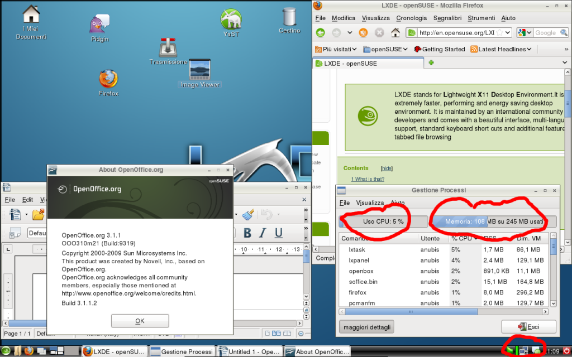Click the LXDE start menu button in panel
572x357 pixels.
7,351
